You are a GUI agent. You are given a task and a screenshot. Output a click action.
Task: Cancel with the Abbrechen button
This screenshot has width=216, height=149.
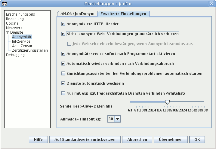pos(137,139)
